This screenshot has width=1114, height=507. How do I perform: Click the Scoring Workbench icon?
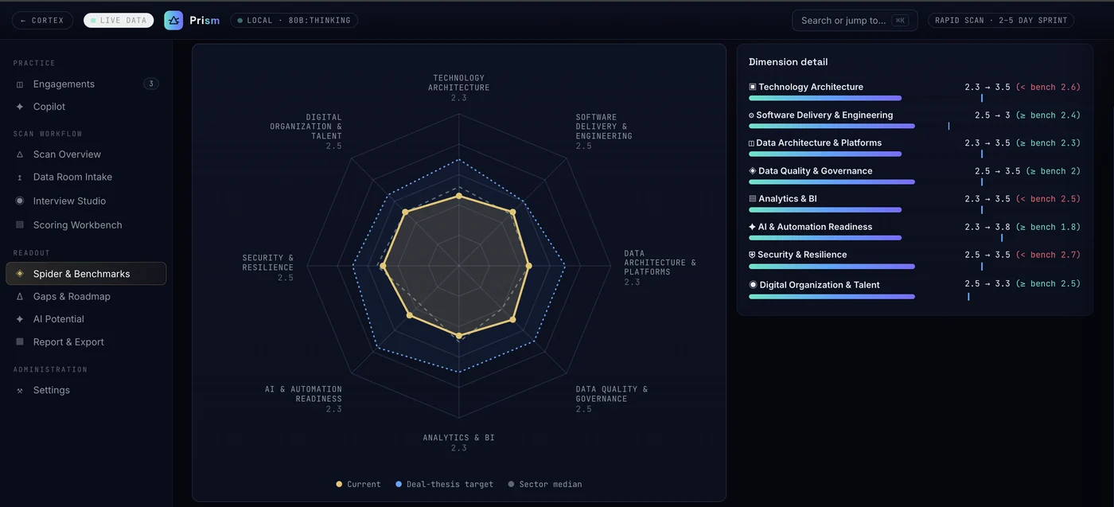[x=20, y=225]
